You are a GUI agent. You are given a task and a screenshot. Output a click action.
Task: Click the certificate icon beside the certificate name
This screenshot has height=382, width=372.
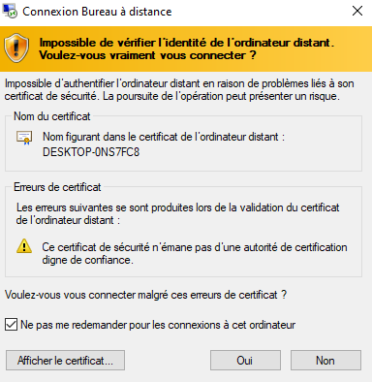tap(24, 138)
